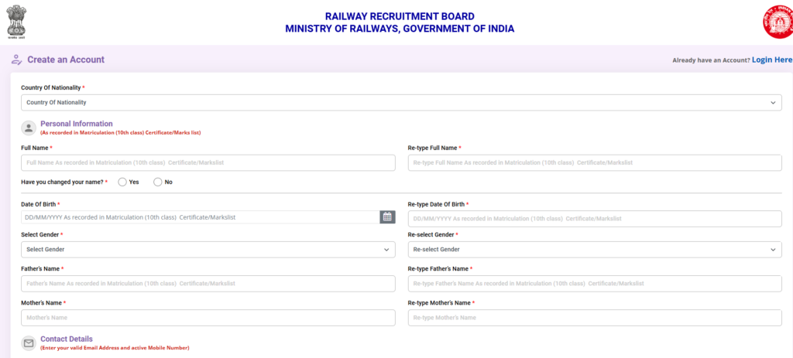The width and height of the screenshot is (793, 358).
Task: Open the Re-select Gender dropdown
Action: 595,250
